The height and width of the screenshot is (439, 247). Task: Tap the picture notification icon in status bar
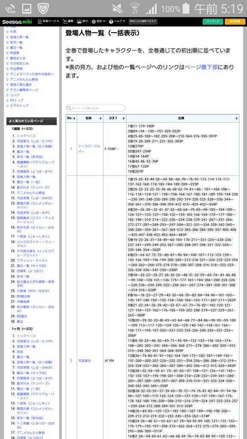tap(27, 9)
